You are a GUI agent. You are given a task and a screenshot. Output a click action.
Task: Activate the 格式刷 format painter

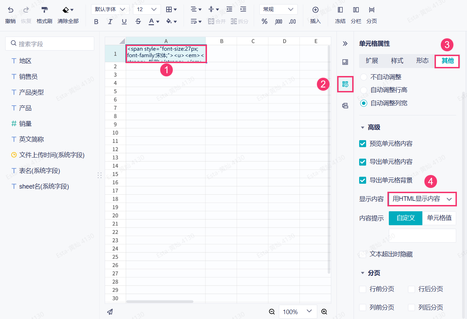(44, 10)
